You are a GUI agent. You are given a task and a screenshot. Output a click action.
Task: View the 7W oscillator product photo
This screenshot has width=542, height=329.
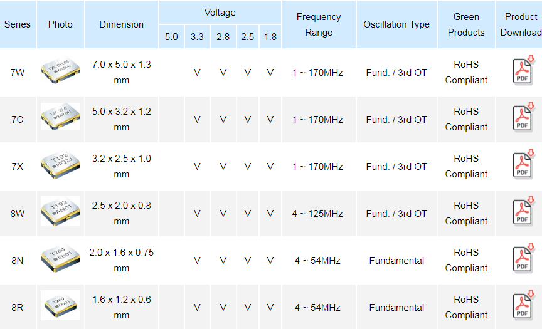click(x=60, y=72)
